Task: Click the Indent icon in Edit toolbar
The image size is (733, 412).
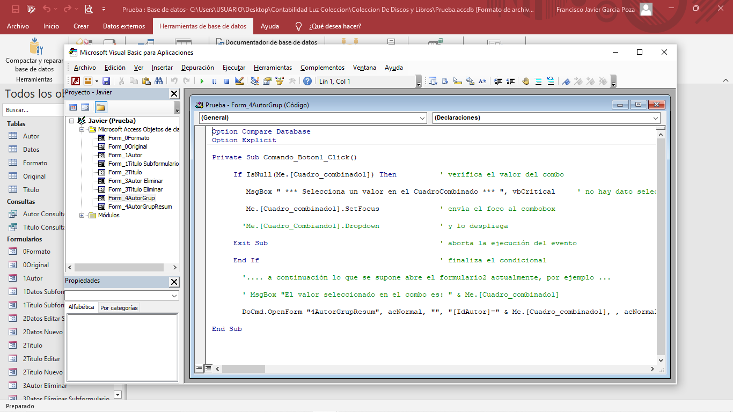Action: coord(498,81)
